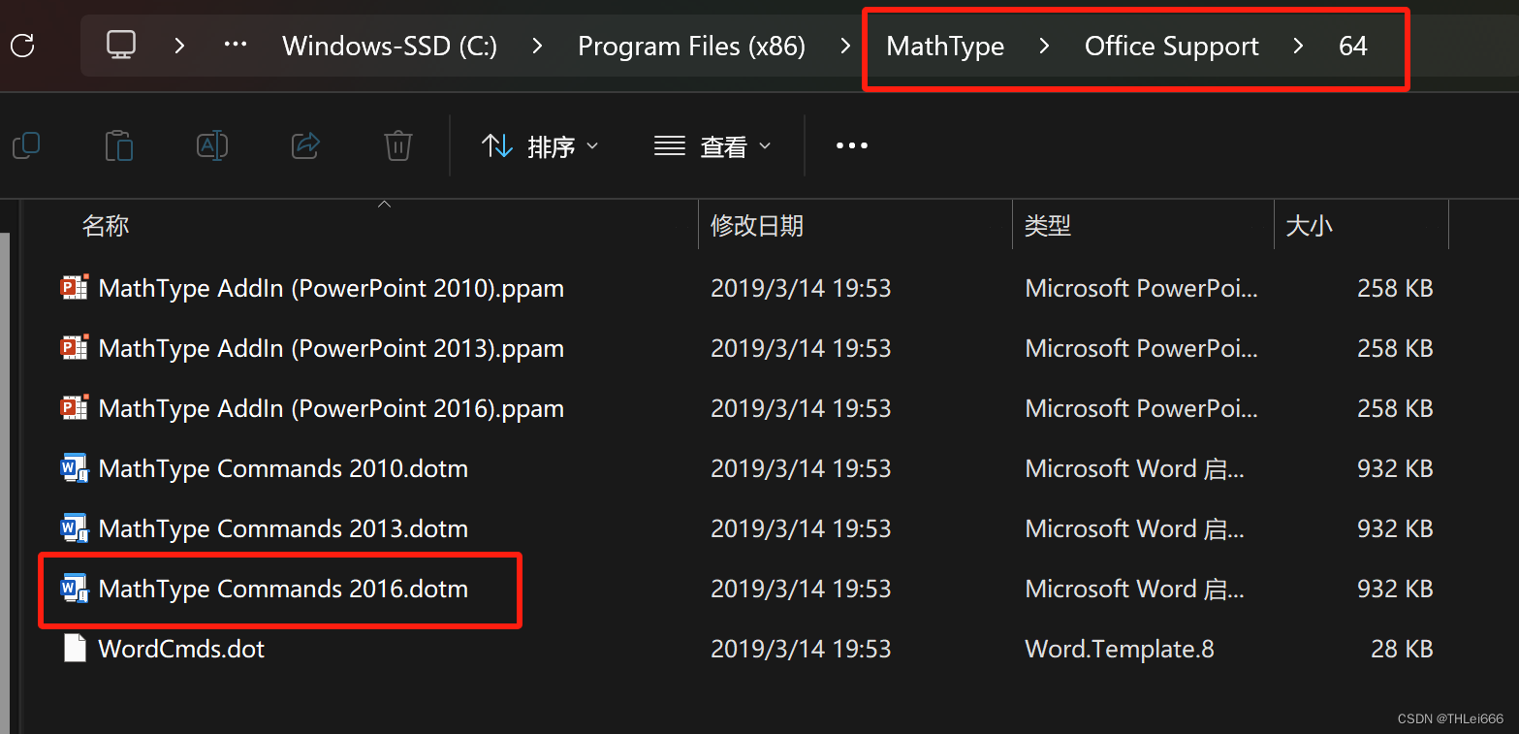Expand the chevron after Windows-SSD (C:)
This screenshot has width=1519, height=734.
538,46
